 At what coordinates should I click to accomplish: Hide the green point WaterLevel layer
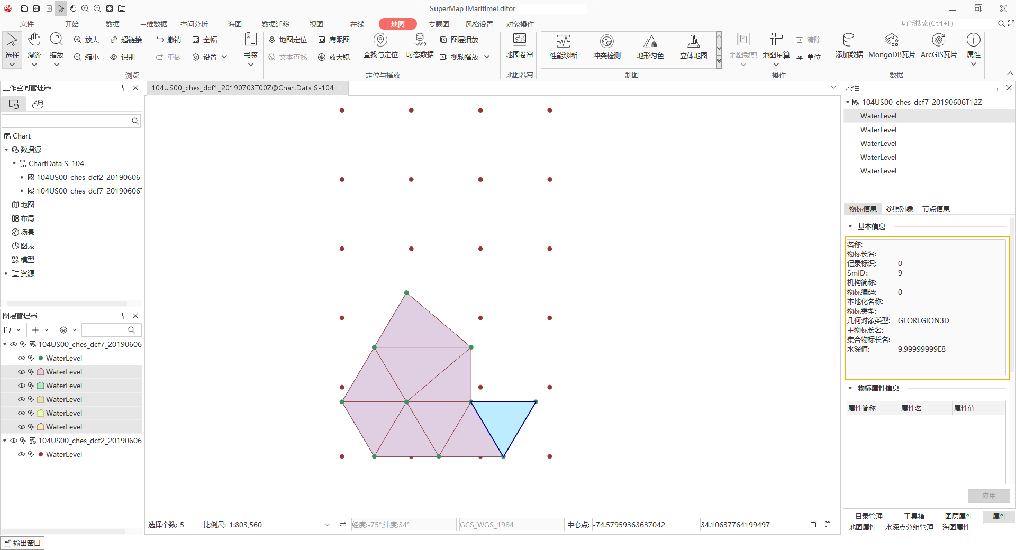pos(22,358)
